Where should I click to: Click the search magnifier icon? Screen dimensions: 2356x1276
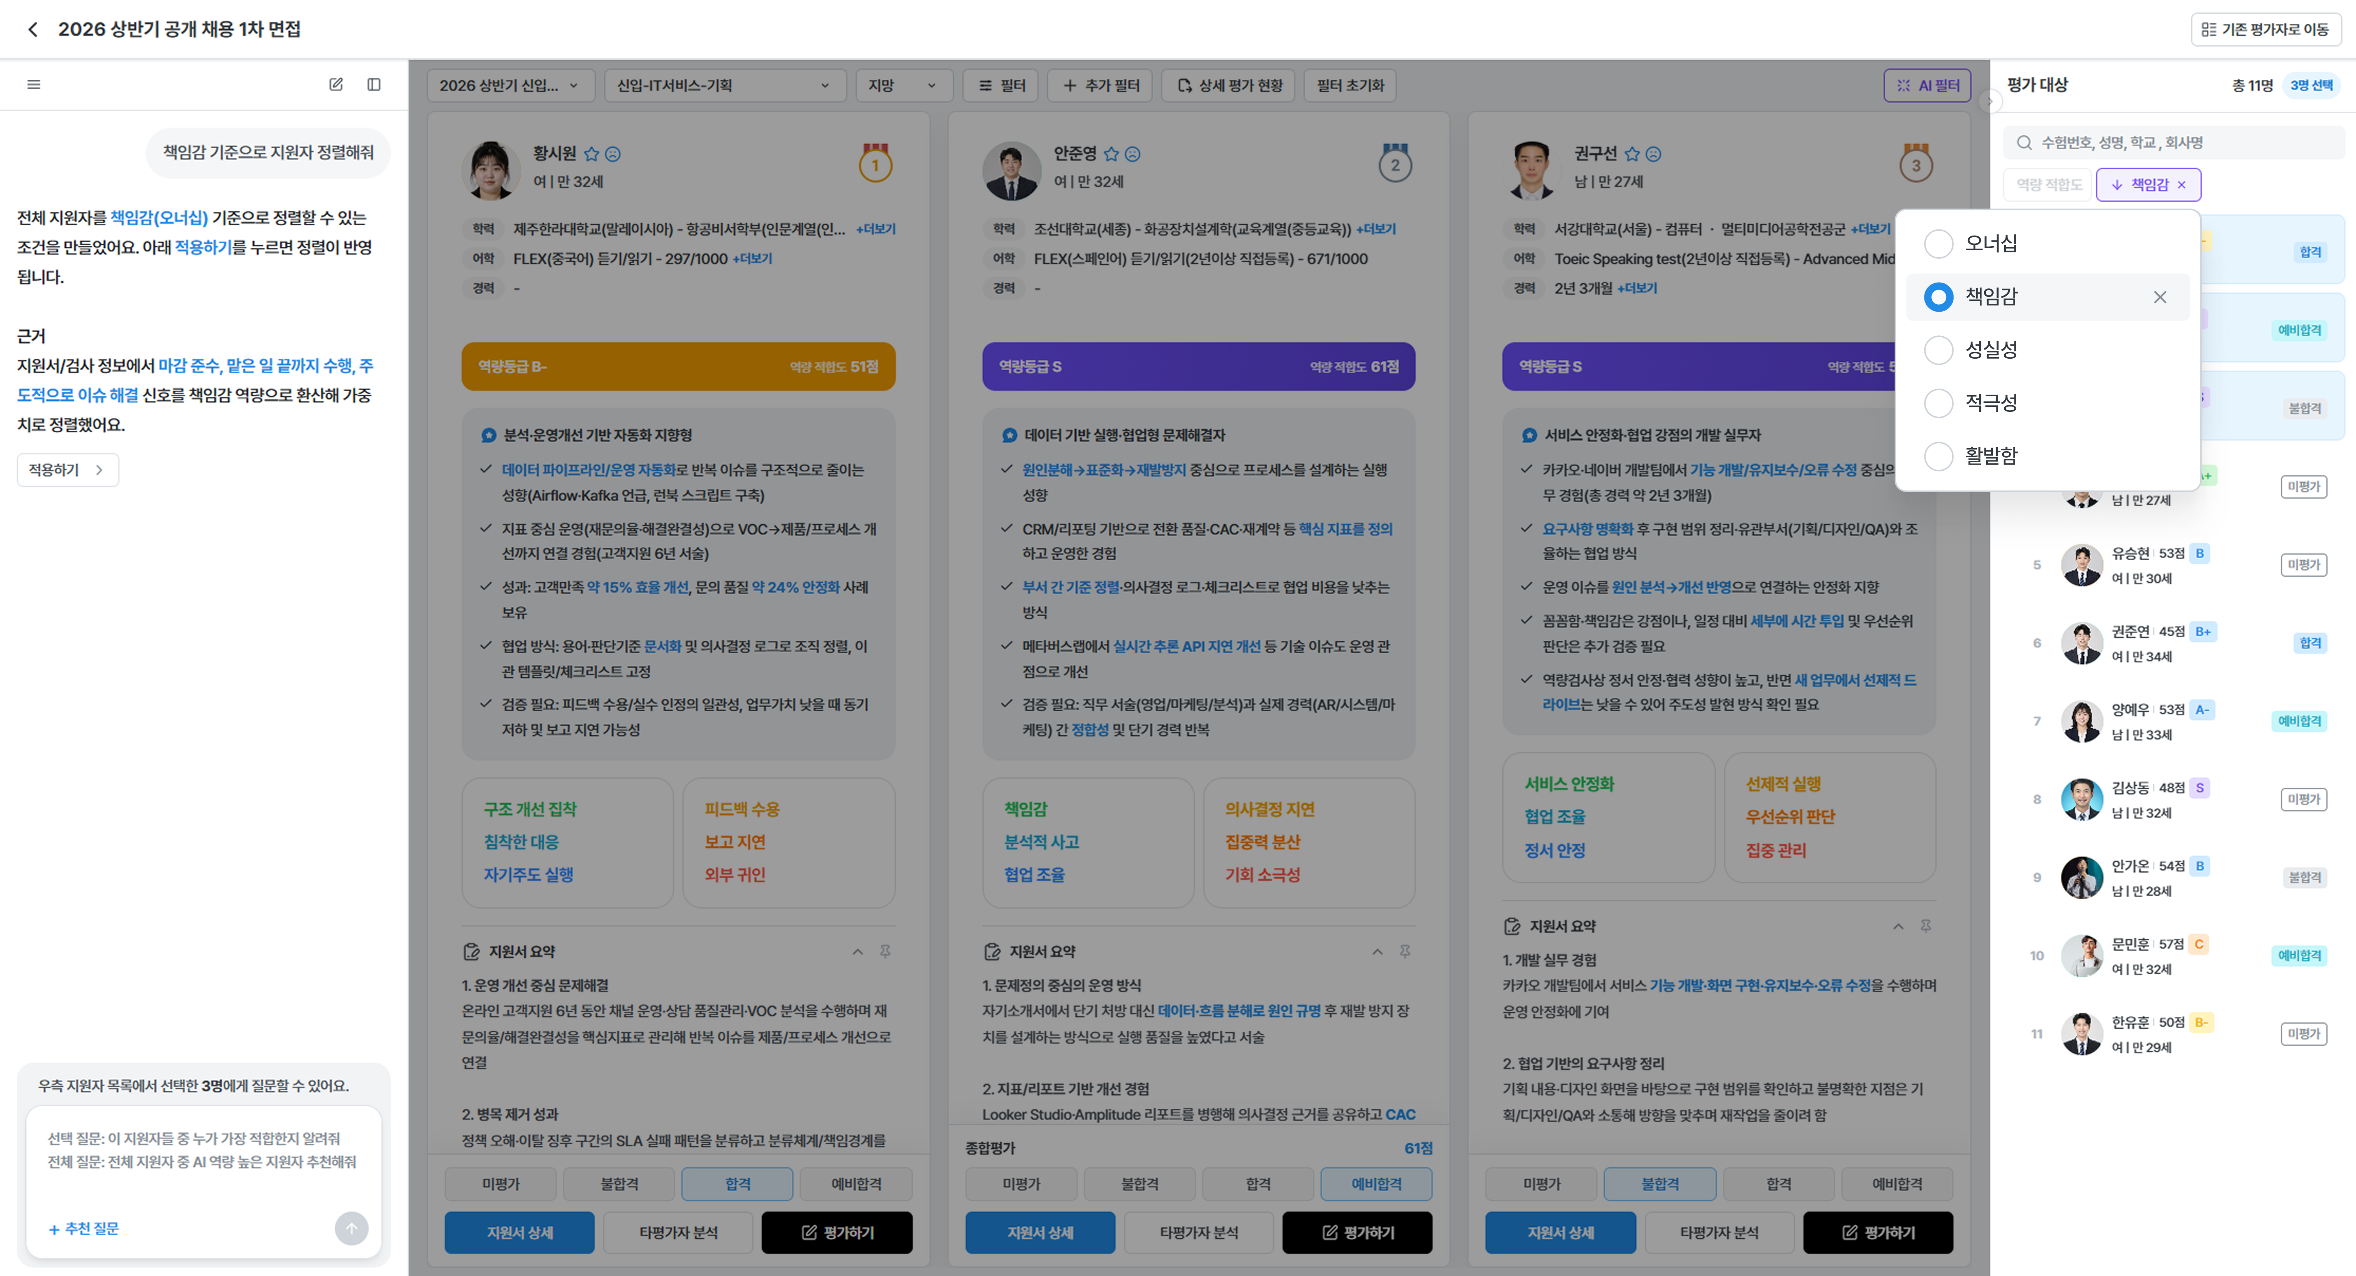(x=2024, y=143)
